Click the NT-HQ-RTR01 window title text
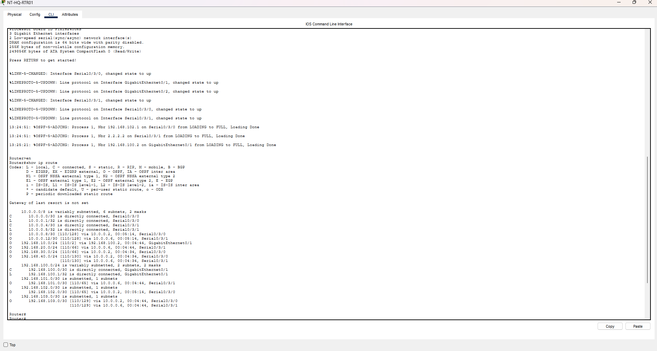The width and height of the screenshot is (657, 351). [x=20, y=3]
